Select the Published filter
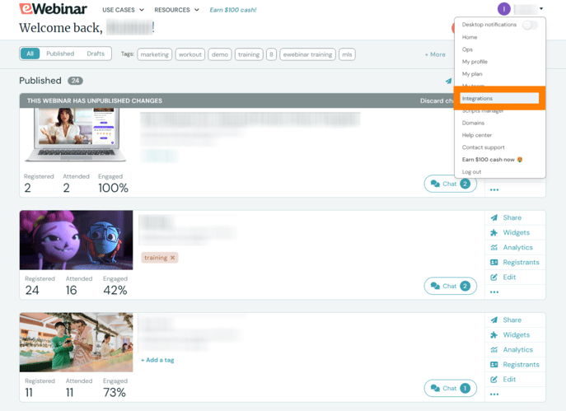This screenshot has width=566, height=411. [60, 54]
